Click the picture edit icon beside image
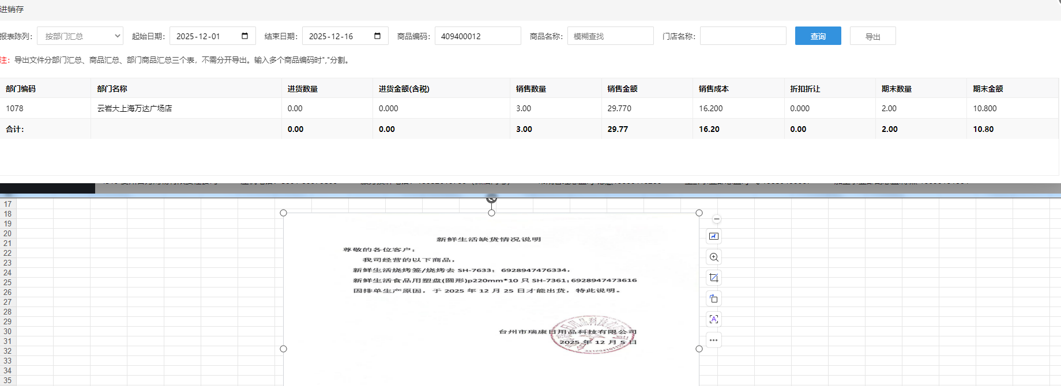Viewport: 1061px width, 386px height. coord(714,236)
